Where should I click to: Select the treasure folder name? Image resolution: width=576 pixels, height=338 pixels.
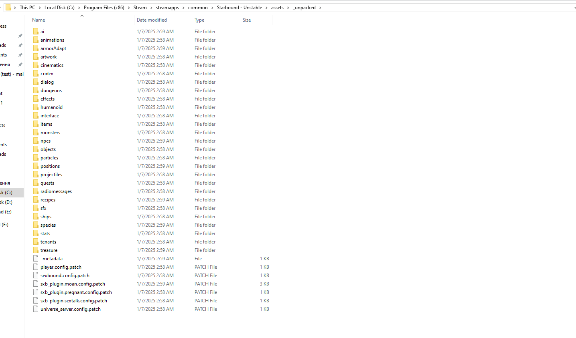49,250
